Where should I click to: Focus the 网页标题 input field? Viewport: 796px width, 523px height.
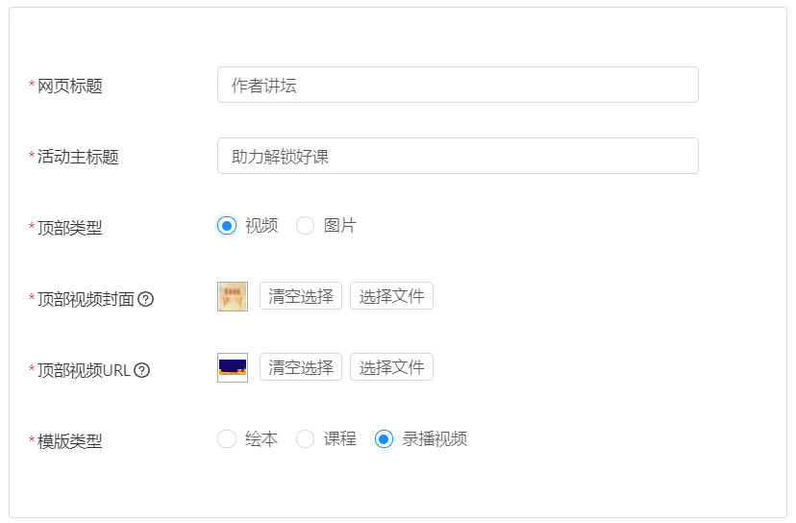tap(458, 86)
